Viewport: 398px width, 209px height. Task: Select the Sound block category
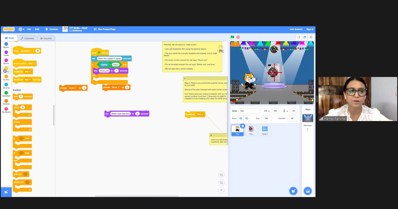click(x=6, y=62)
